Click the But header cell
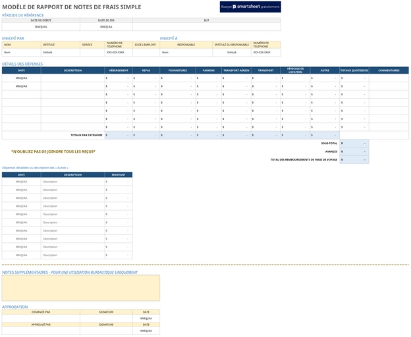Screen dimensions: 411x337 tap(207, 20)
